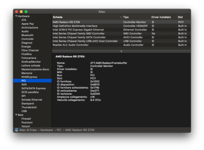
Task: Select Bluetooth in the sidebar
Action: point(27,35)
